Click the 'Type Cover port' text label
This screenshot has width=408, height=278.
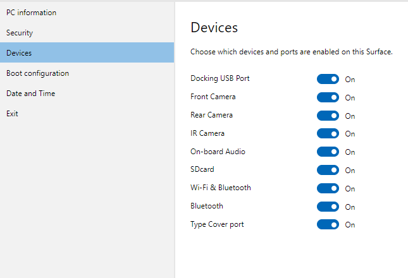[x=217, y=224]
